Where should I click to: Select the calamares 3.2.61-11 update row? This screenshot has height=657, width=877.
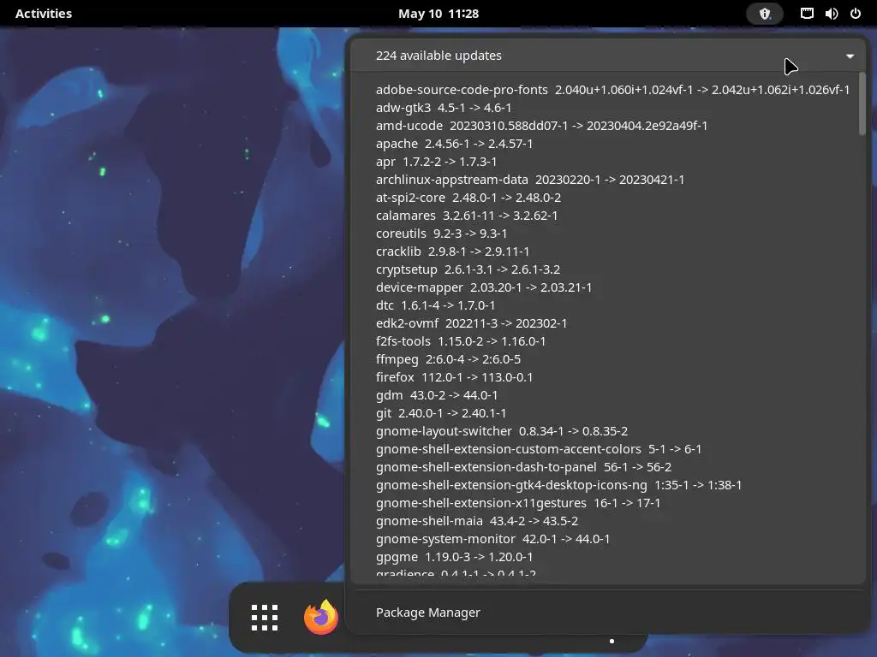(x=467, y=215)
